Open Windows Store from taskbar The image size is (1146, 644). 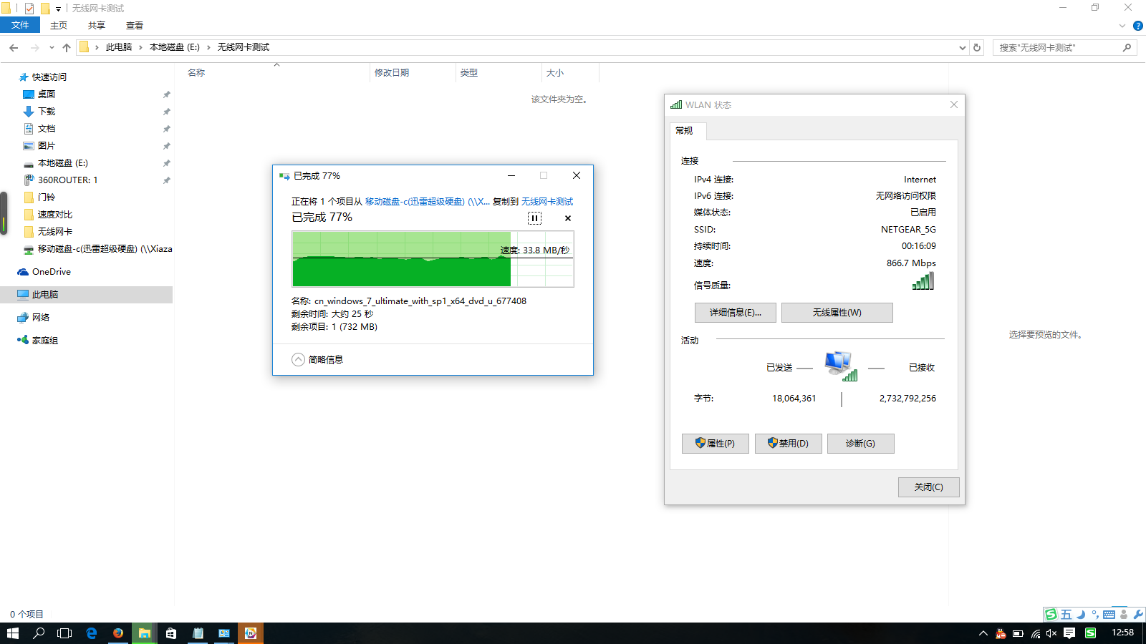click(171, 633)
